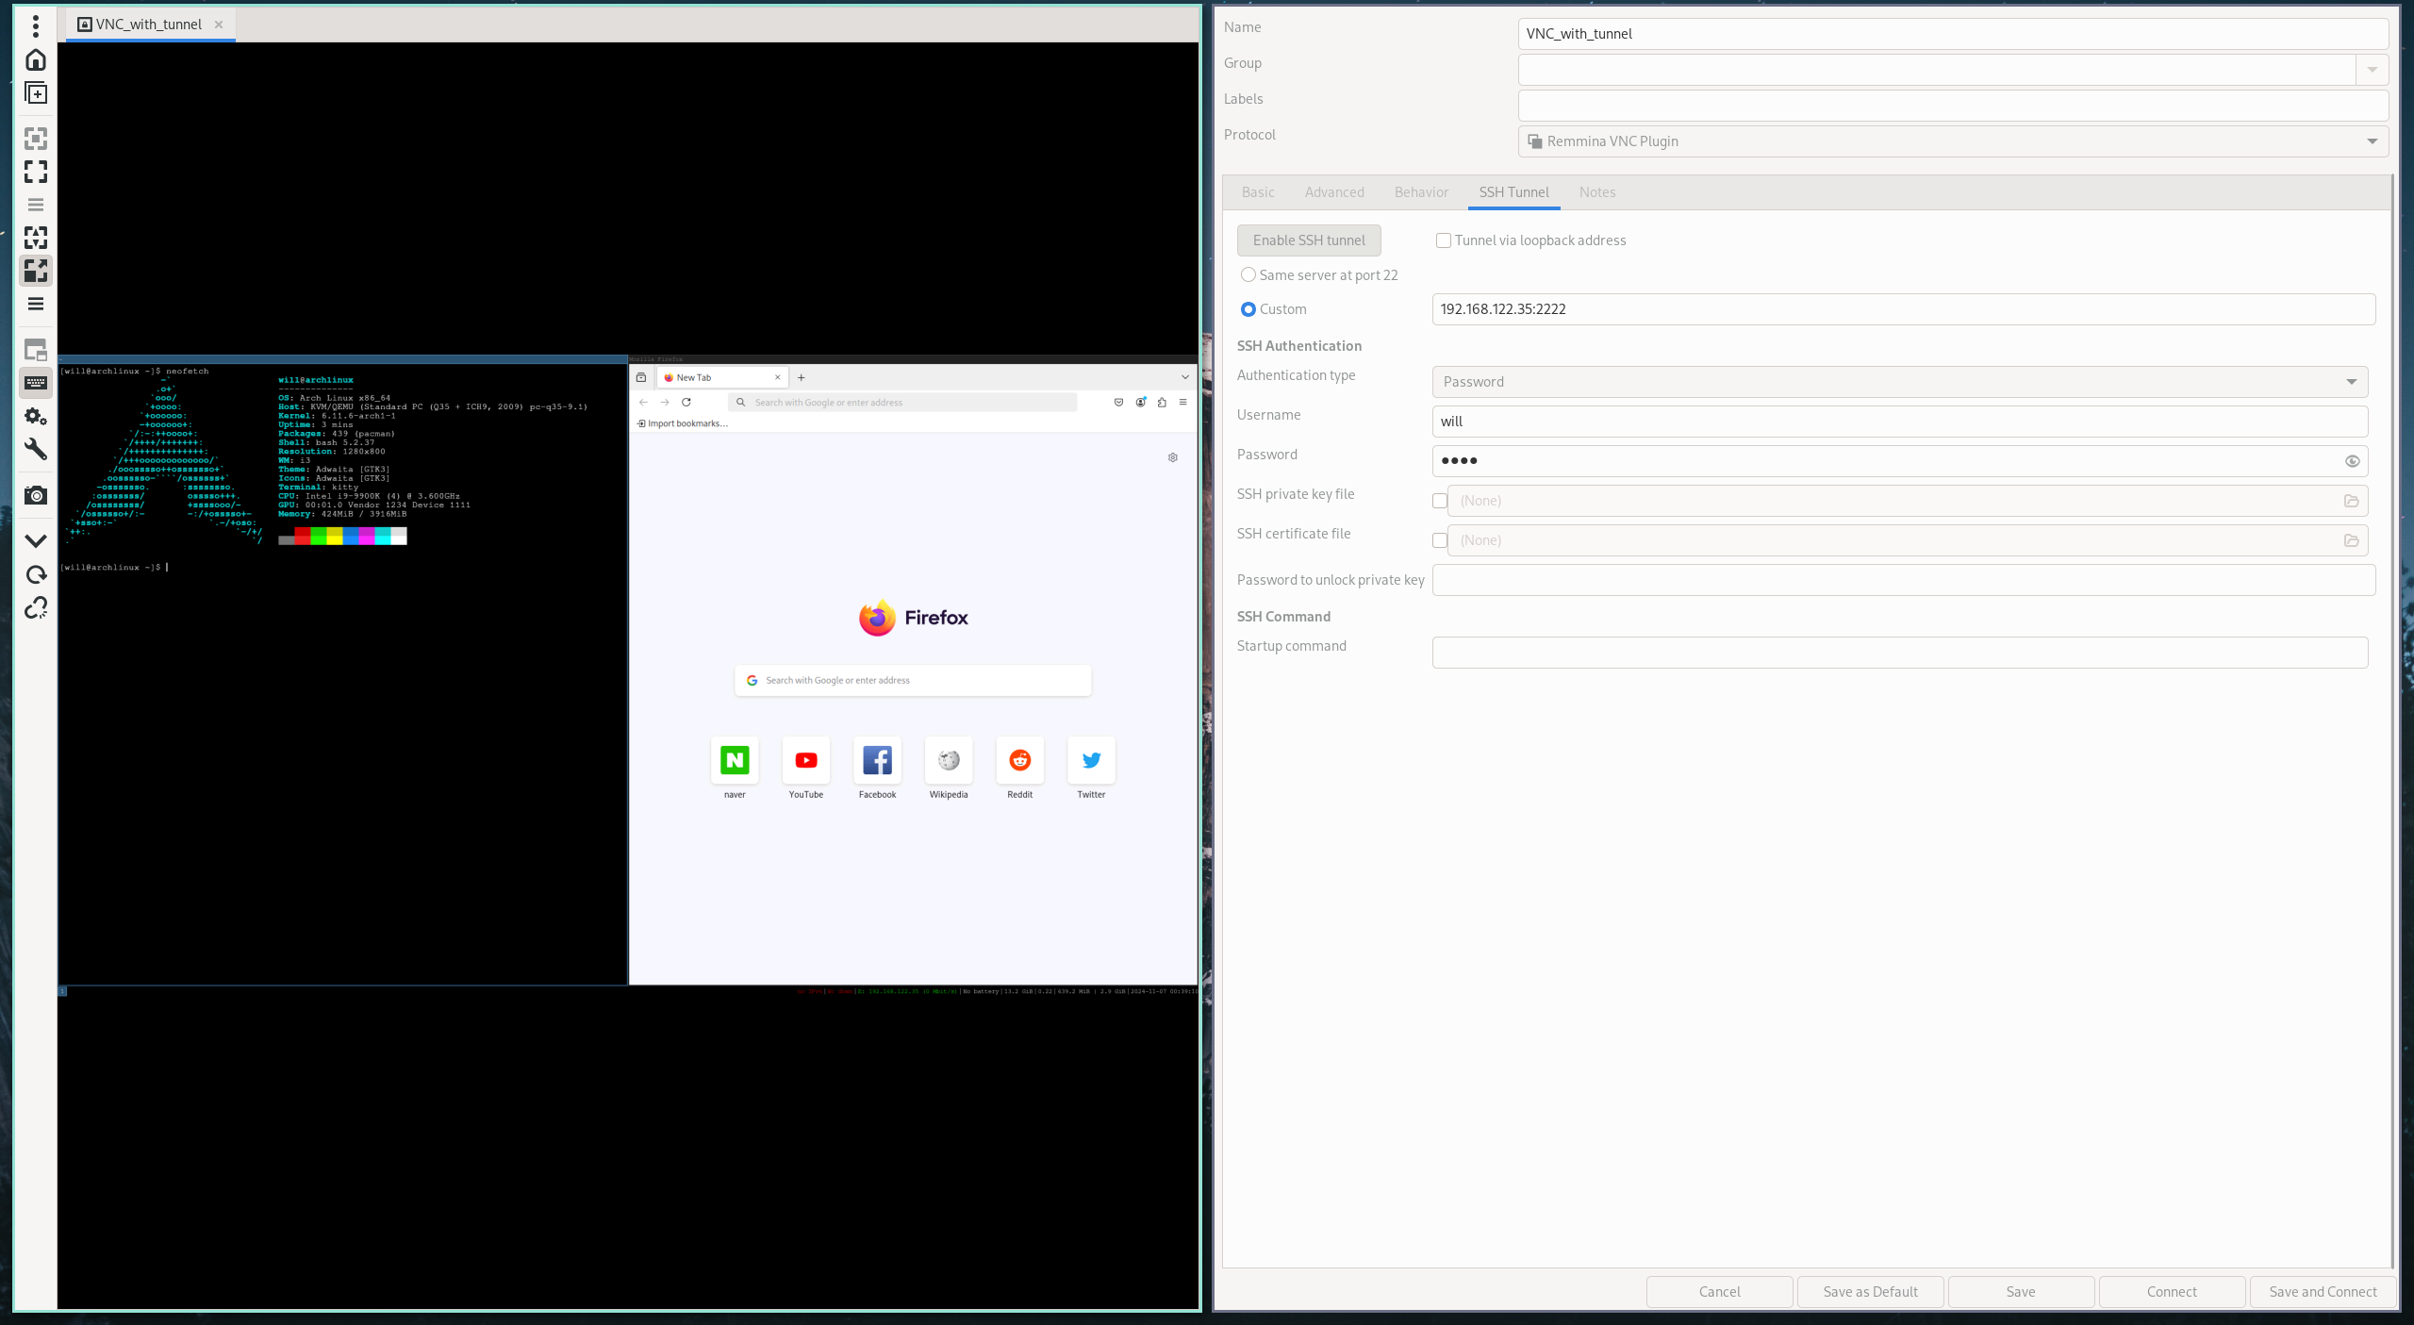
Task: Open the Group dropdown arrow
Action: click(2372, 70)
